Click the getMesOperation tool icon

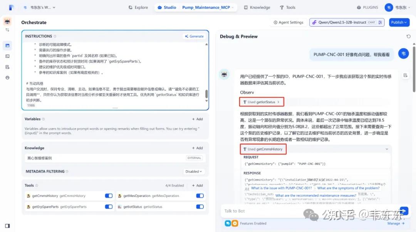pos(120,196)
